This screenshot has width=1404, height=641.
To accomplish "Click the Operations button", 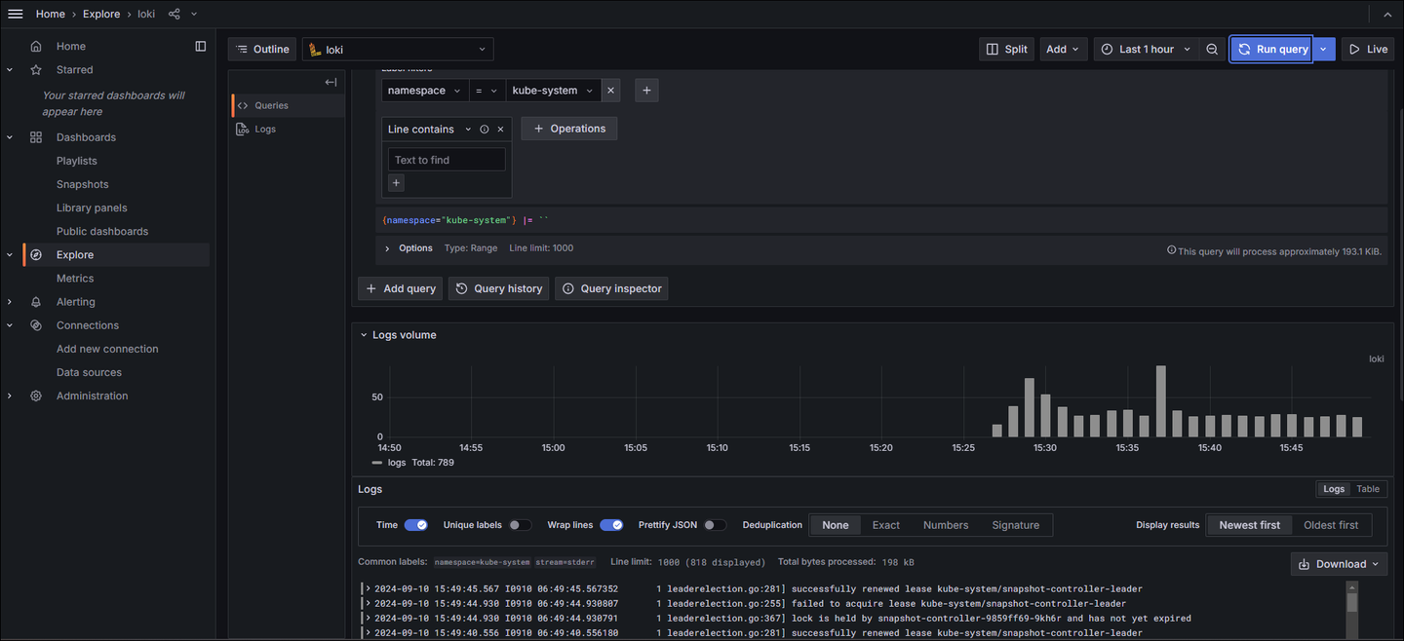I will coord(569,129).
